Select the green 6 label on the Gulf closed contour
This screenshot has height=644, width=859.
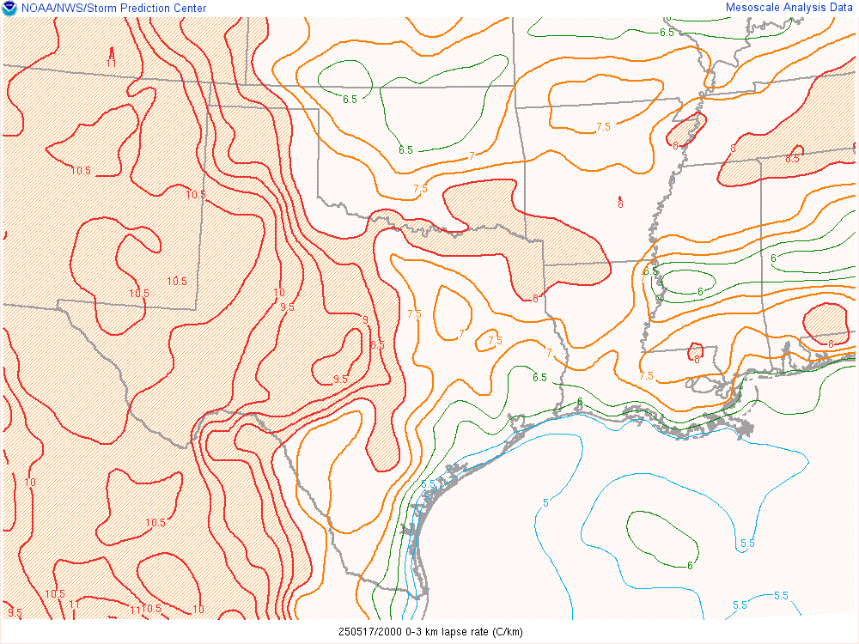pos(690,564)
